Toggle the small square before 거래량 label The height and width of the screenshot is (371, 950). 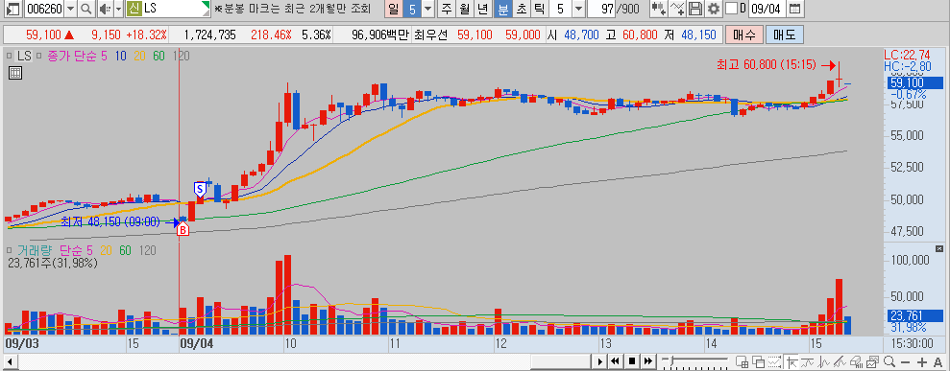pyautogui.click(x=9, y=249)
